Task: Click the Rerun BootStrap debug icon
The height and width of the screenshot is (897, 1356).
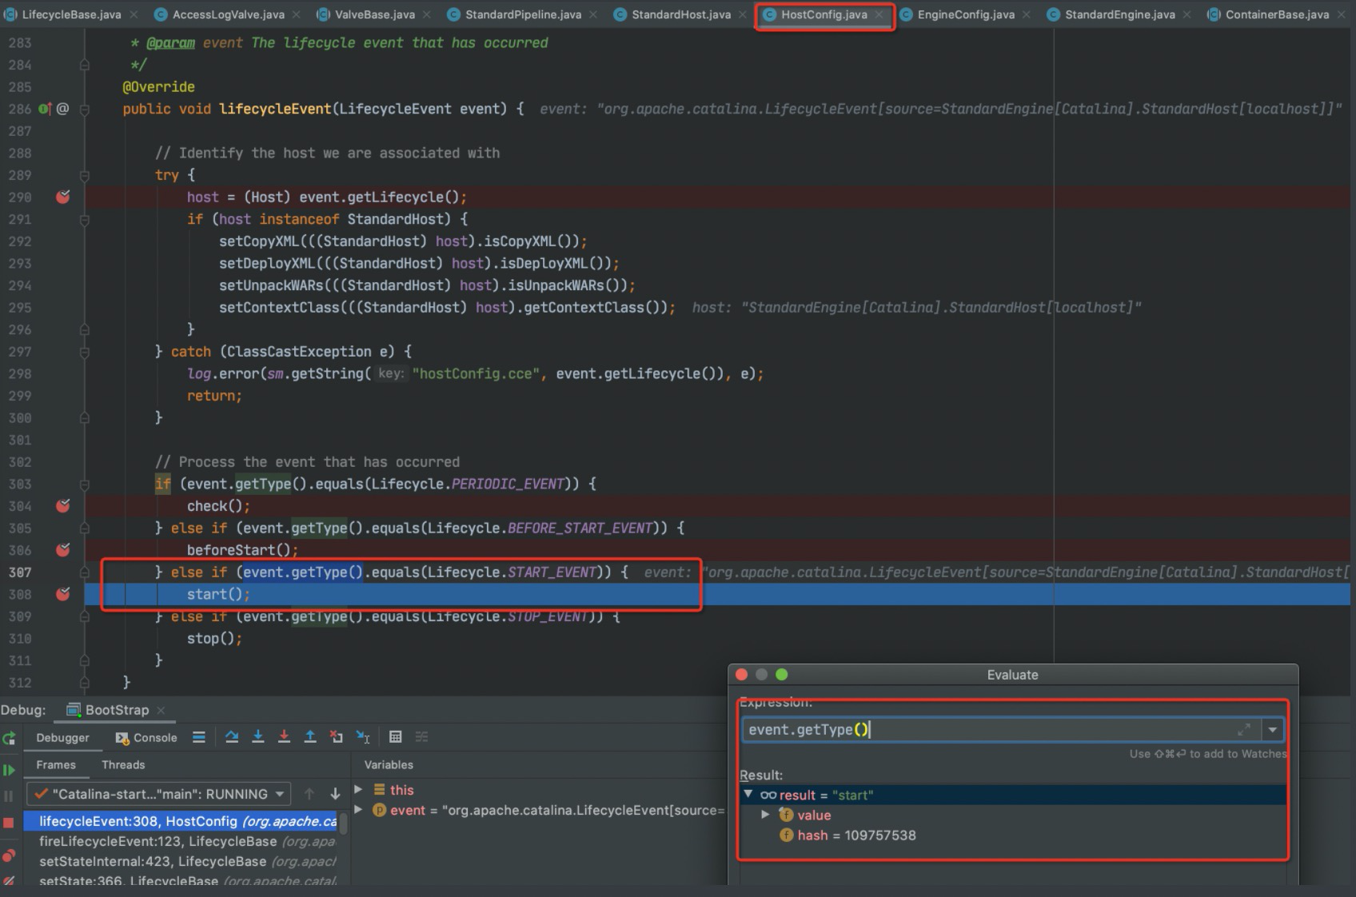Action: [9, 738]
